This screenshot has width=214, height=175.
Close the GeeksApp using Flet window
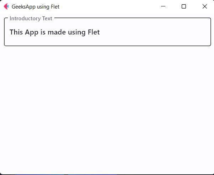(205, 6)
